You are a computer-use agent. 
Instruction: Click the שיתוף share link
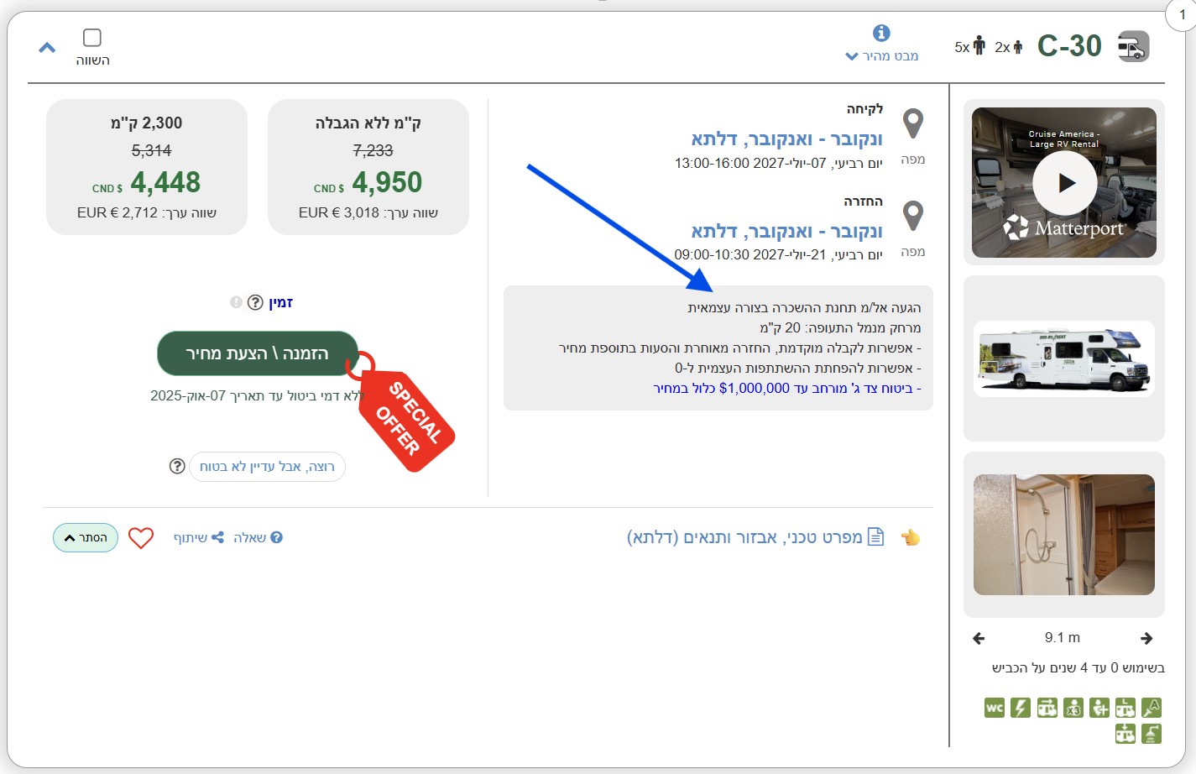[198, 537]
